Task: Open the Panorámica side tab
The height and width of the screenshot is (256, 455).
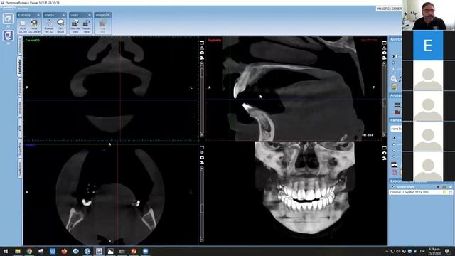Action: point(20,87)
